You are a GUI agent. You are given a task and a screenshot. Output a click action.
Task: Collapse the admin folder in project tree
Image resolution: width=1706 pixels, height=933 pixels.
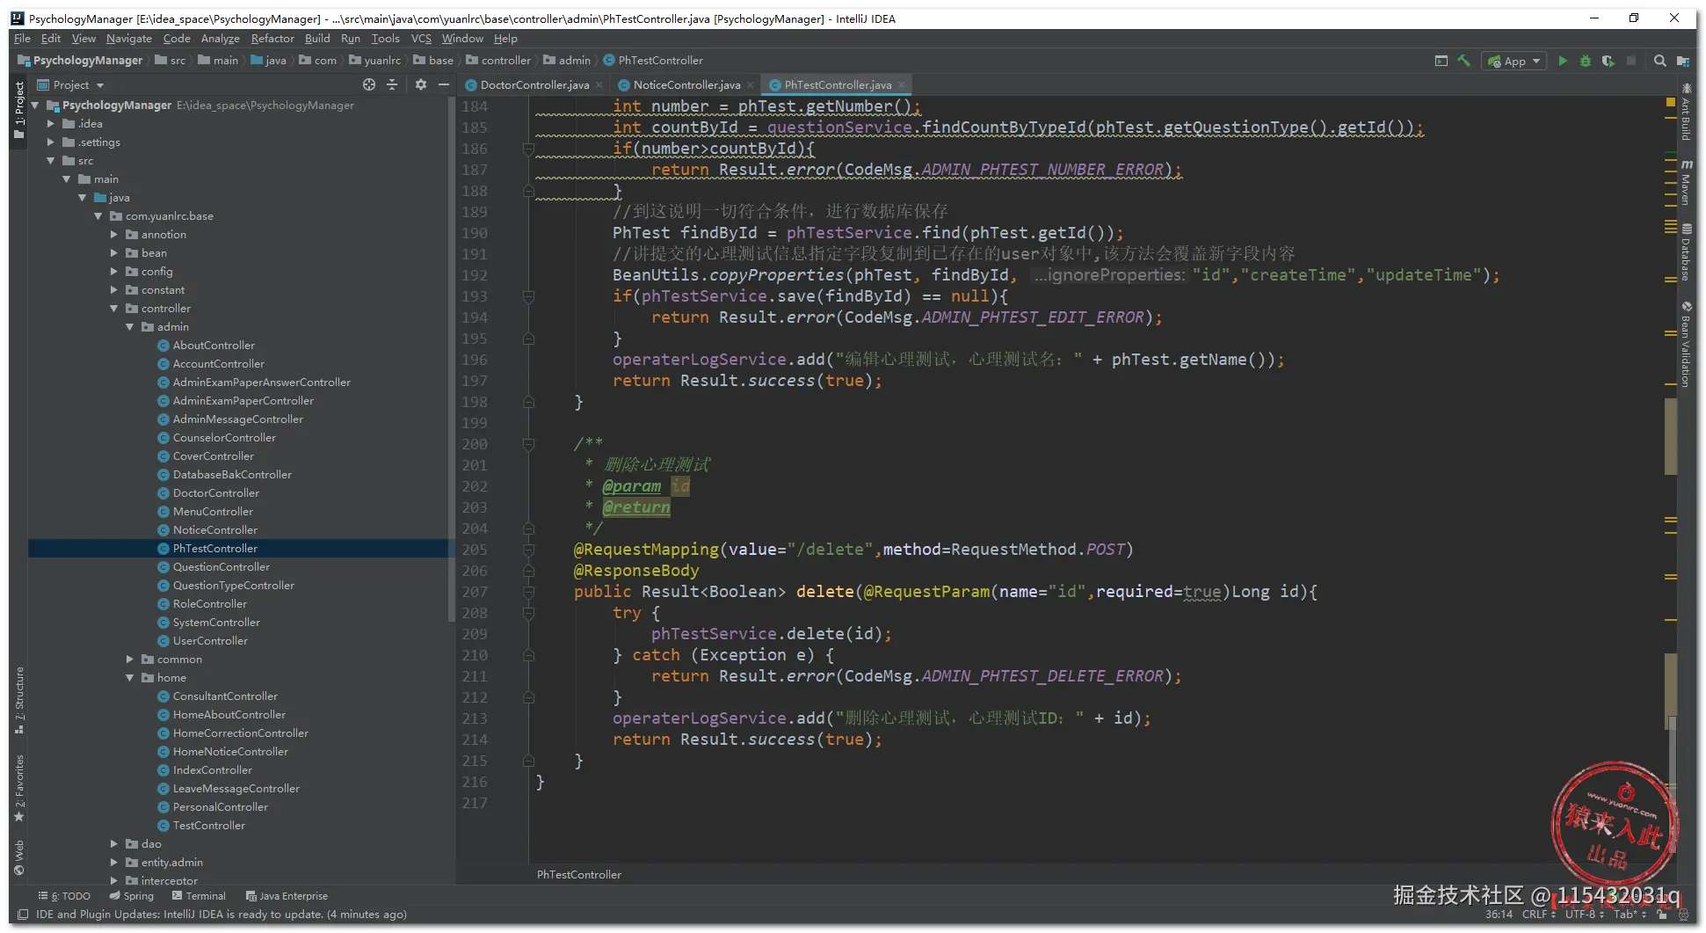tap(130, 327)
